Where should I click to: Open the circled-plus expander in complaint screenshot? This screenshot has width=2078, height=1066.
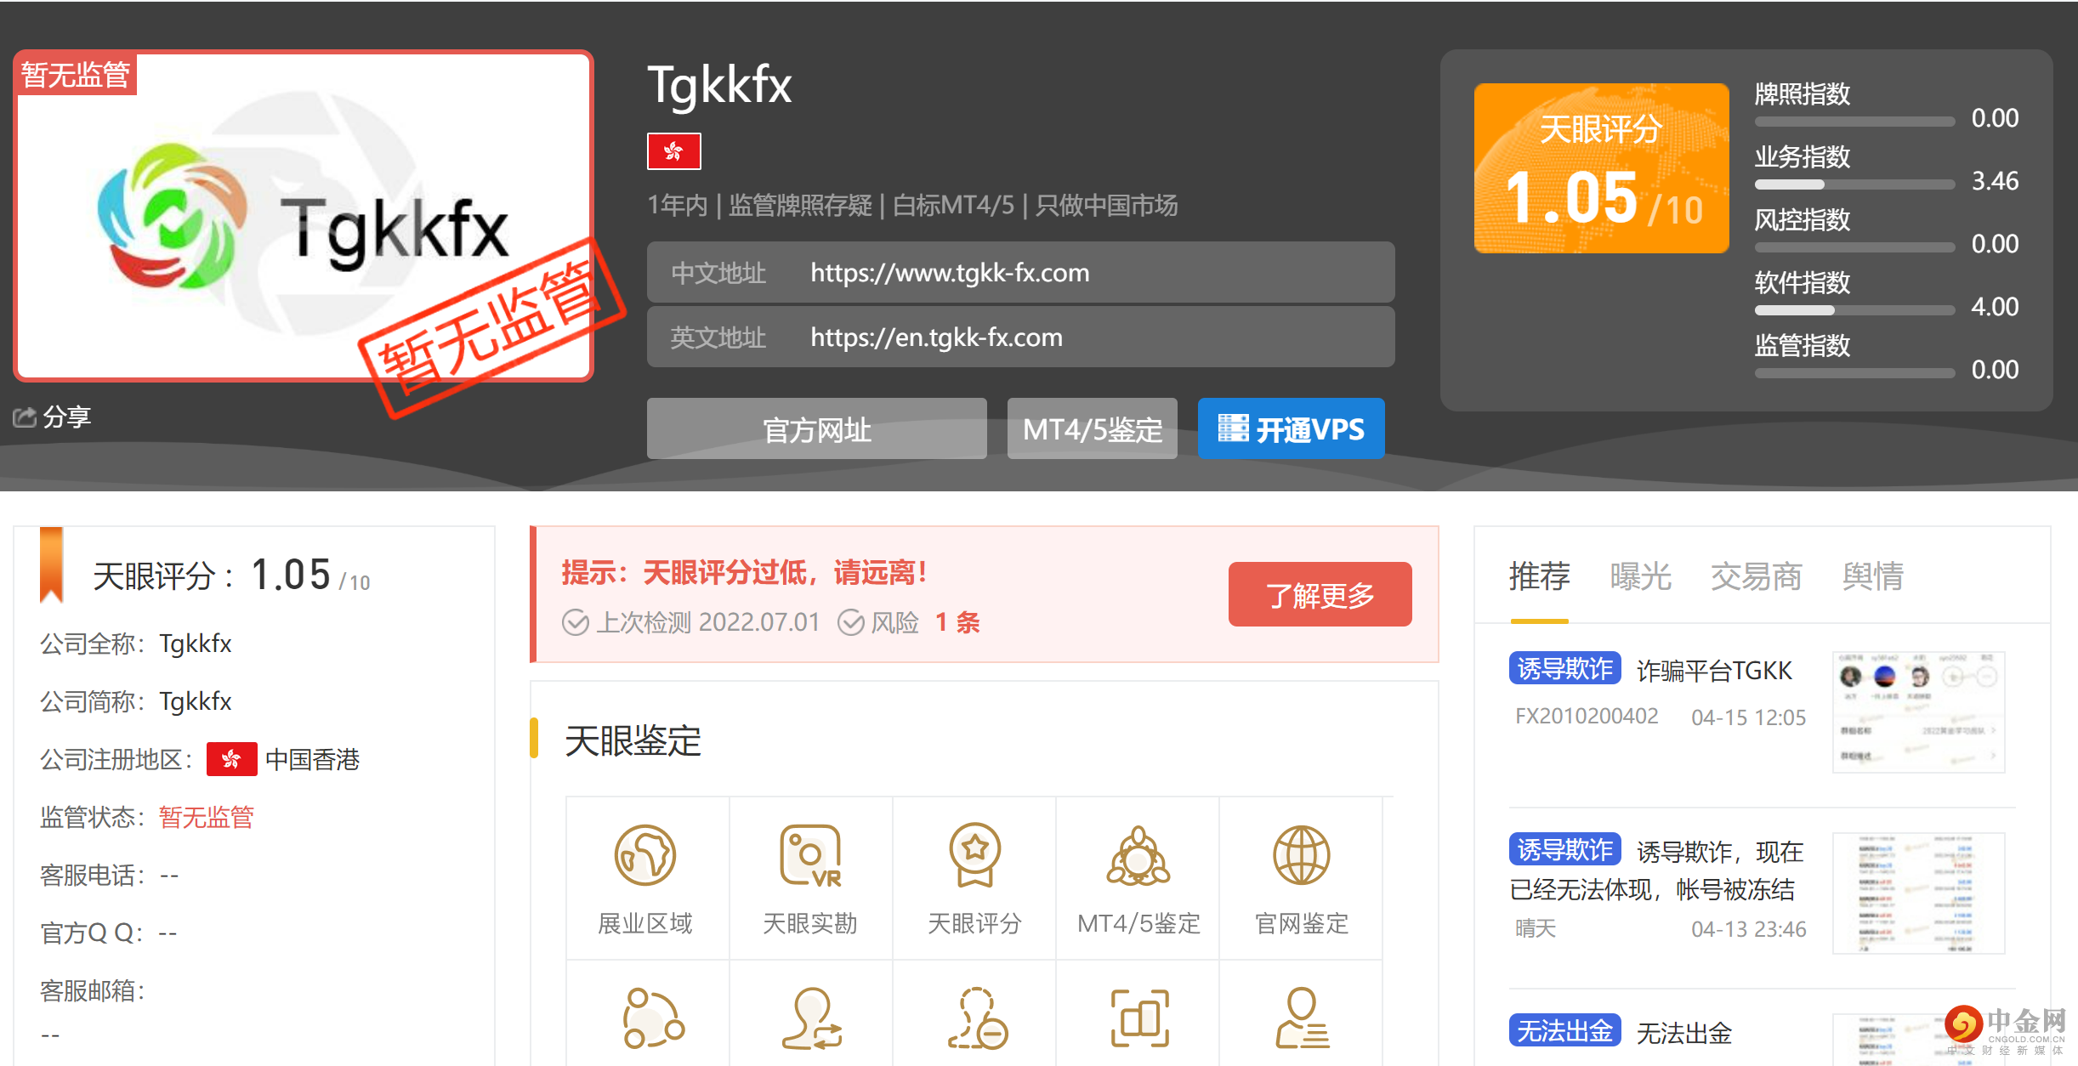coord(1953,676)
